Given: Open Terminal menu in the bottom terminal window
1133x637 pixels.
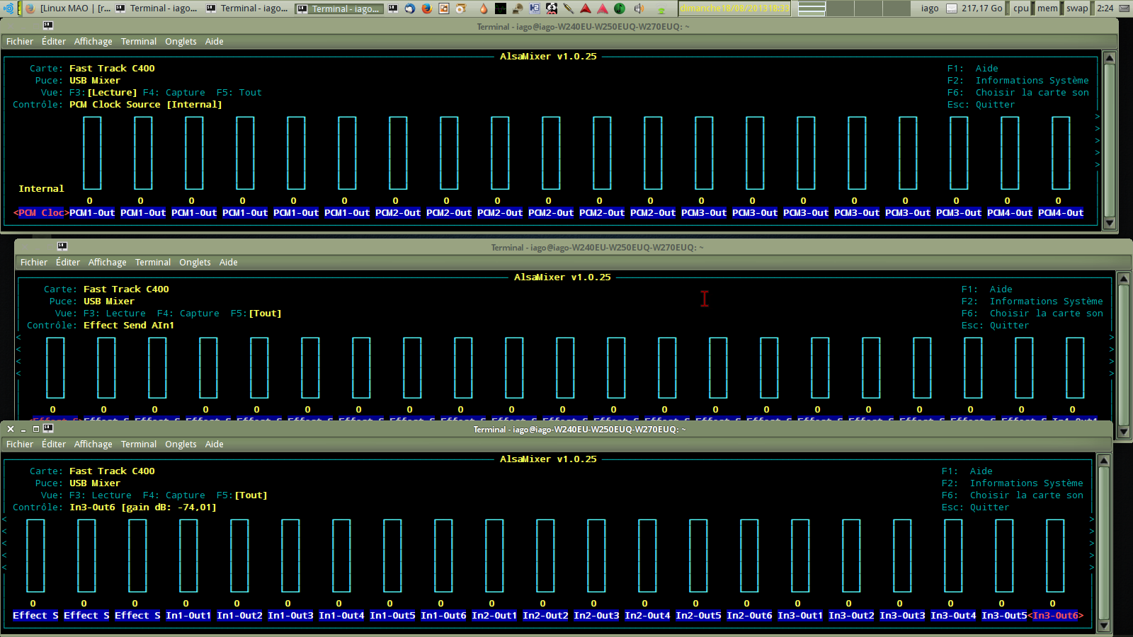Looking at the screenshot, I should (138, 444).
